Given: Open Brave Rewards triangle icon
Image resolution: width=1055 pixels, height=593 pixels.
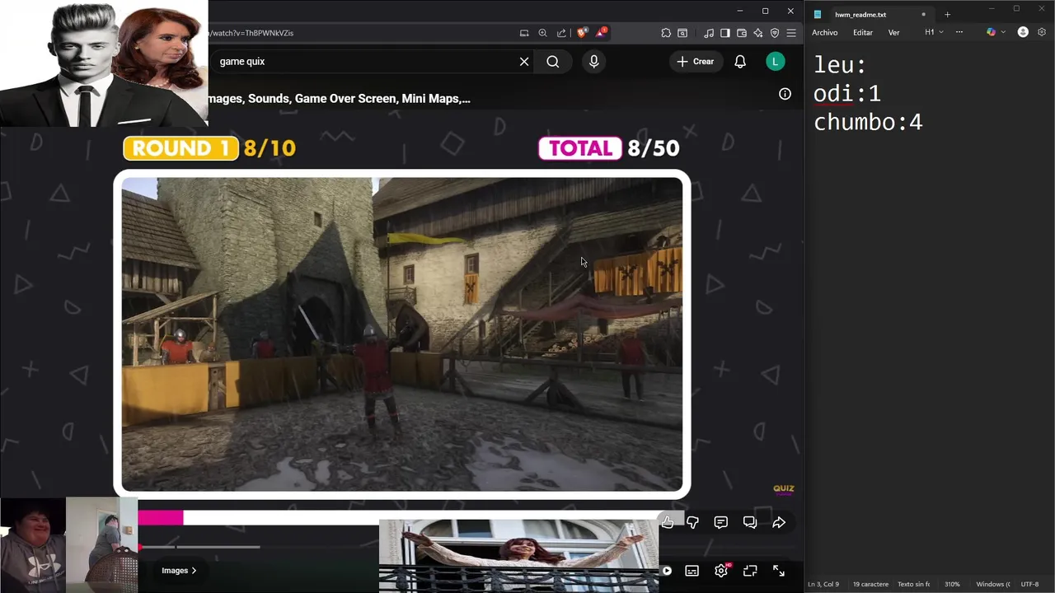Looking at the screenshot, I should [602, 33].
